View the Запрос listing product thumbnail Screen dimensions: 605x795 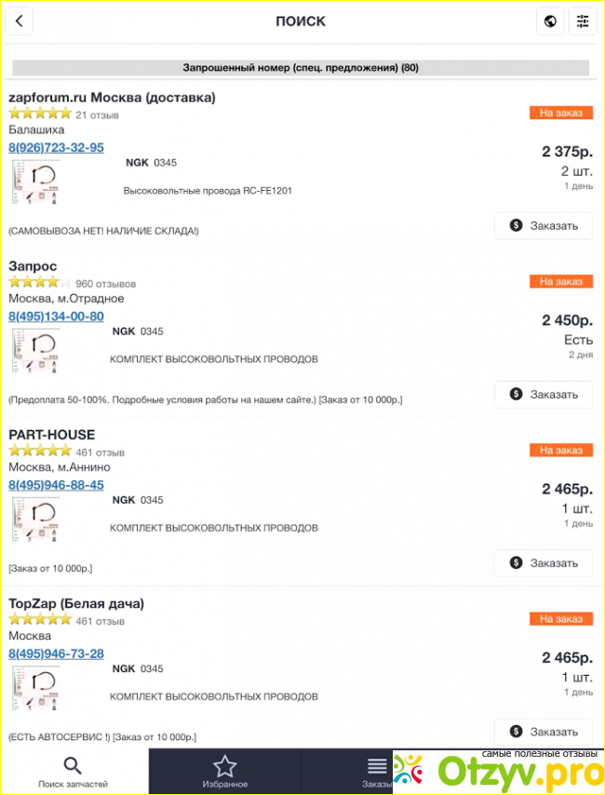pyautogui.click(x=35, y=351)
